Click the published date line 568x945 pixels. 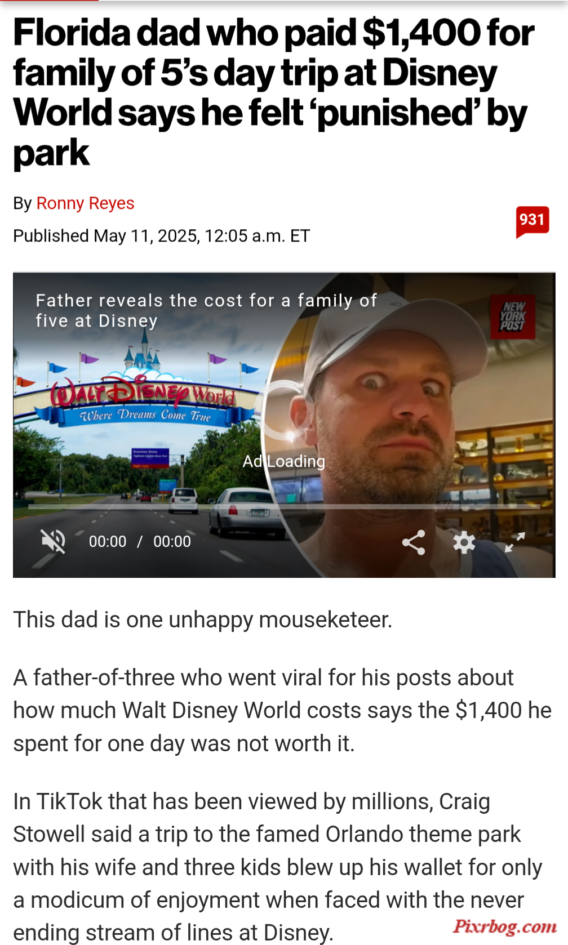(162, 235)
